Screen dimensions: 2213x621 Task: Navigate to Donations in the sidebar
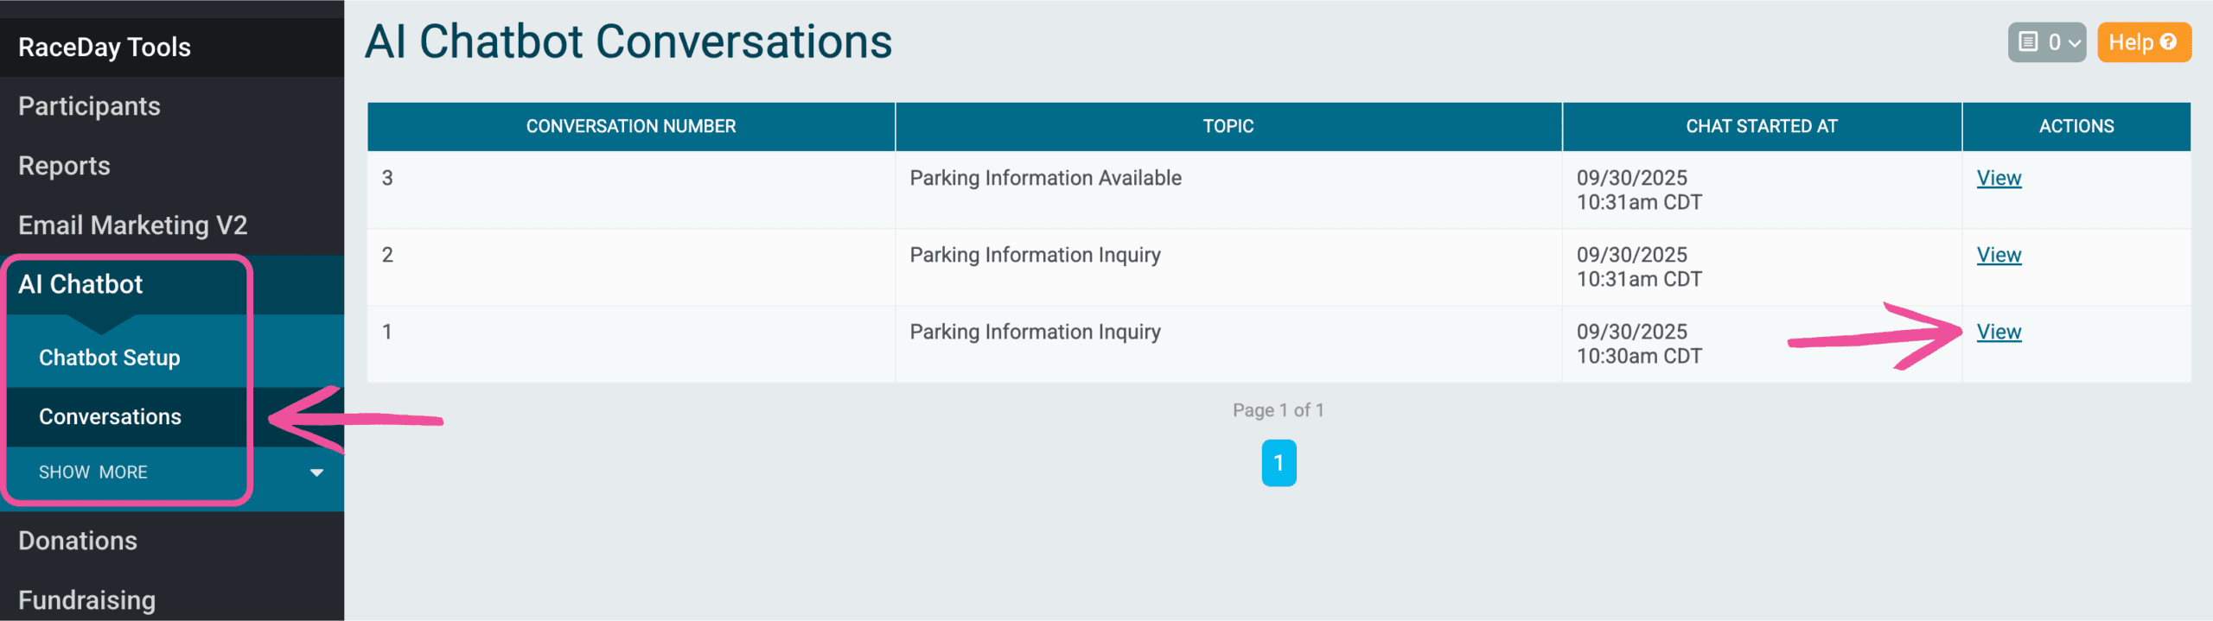78,541
